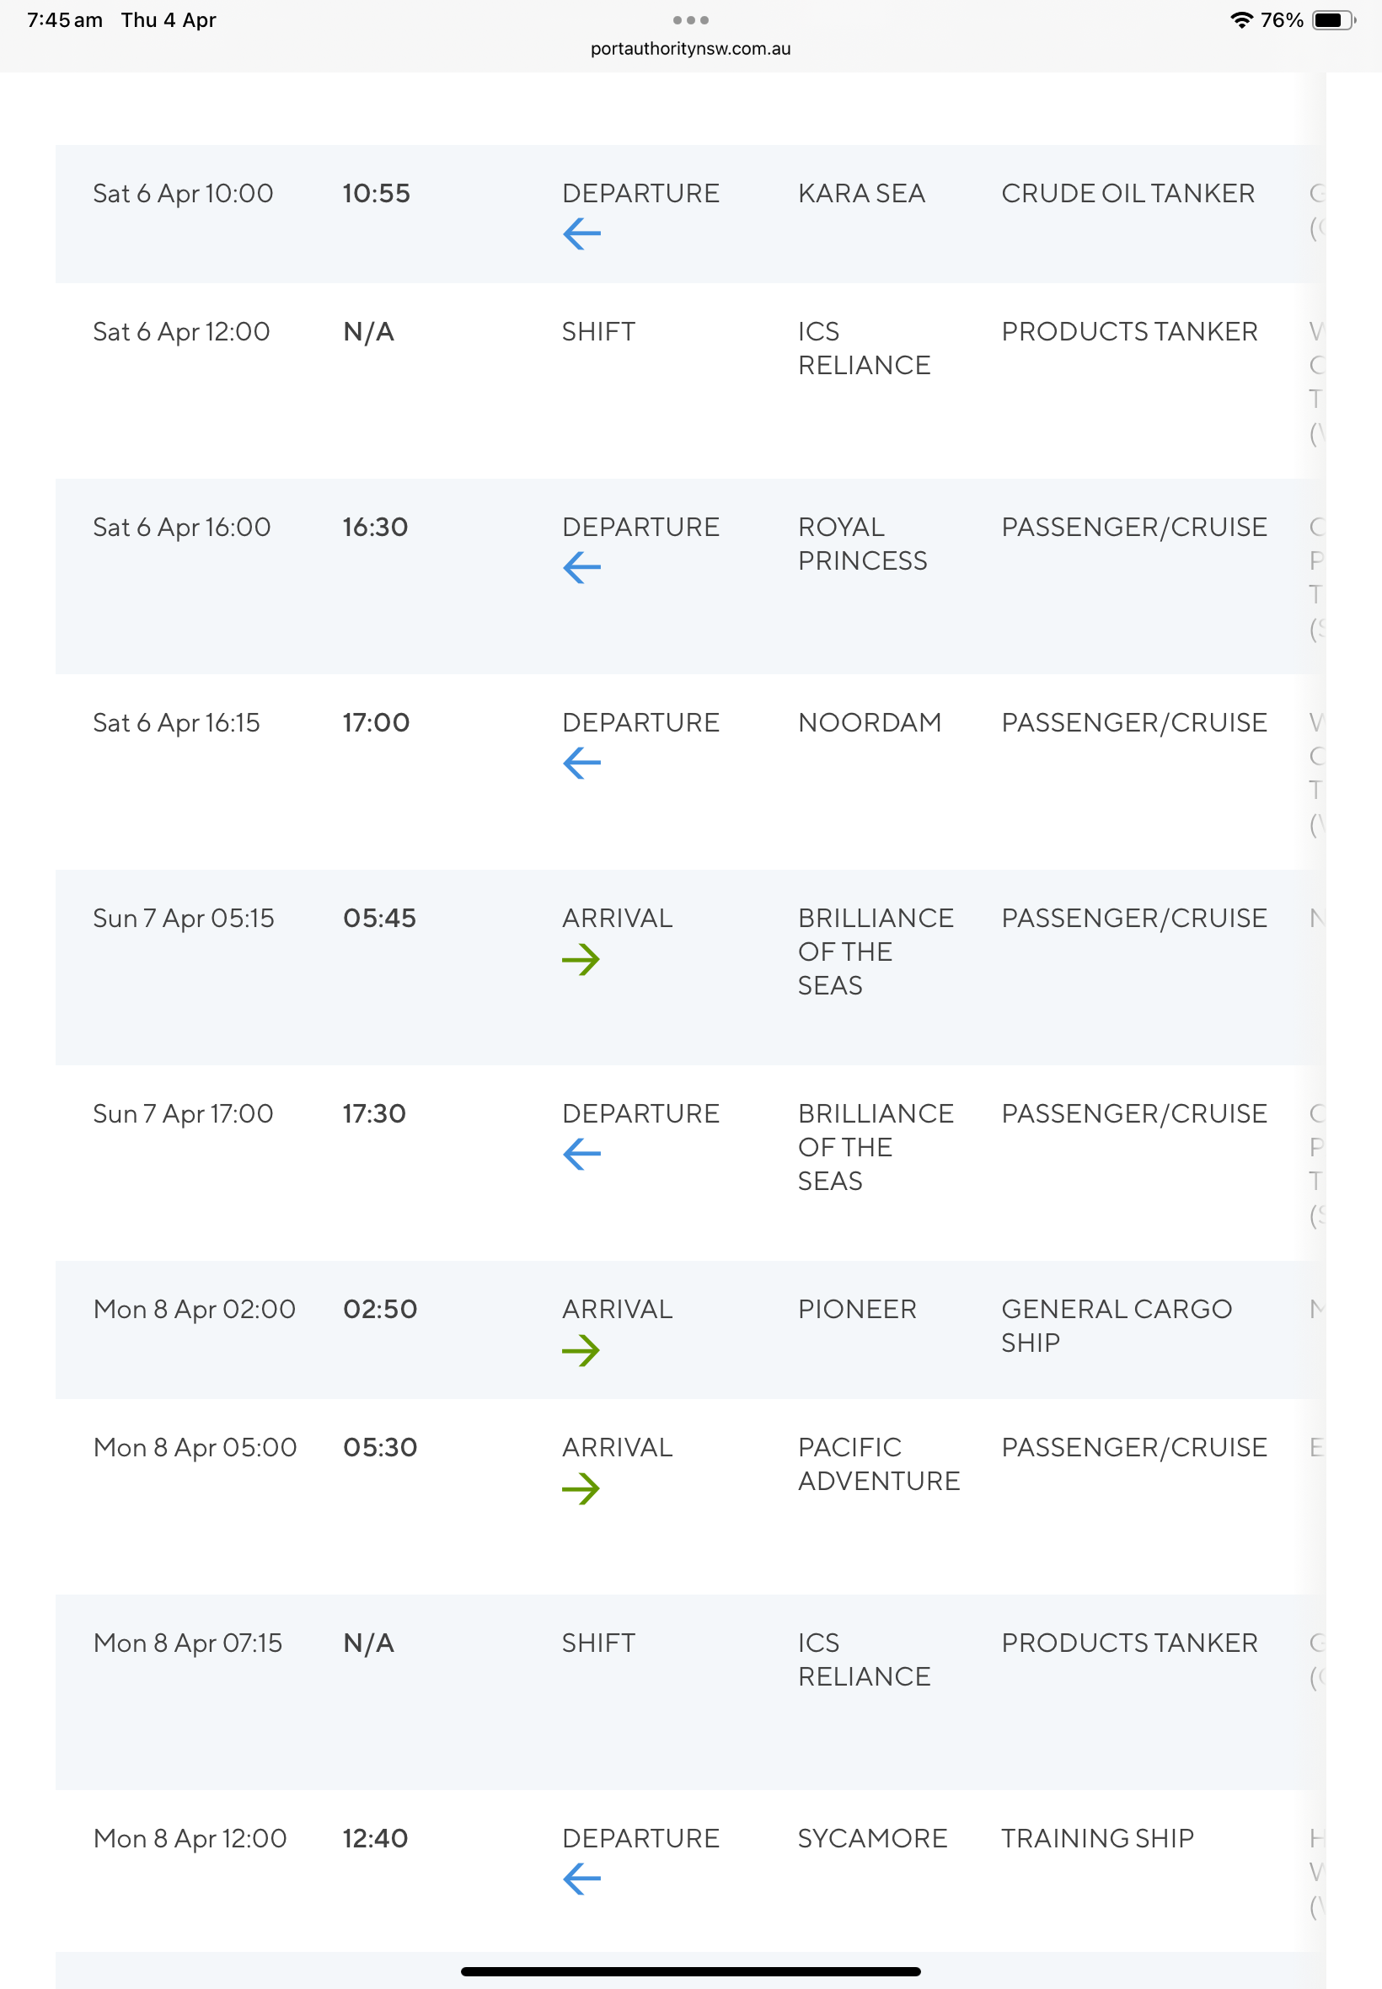This screenshot has height=1989, width=1382.
Task: Tap the Wi-Fi status icon
Action: (1242, 20)
